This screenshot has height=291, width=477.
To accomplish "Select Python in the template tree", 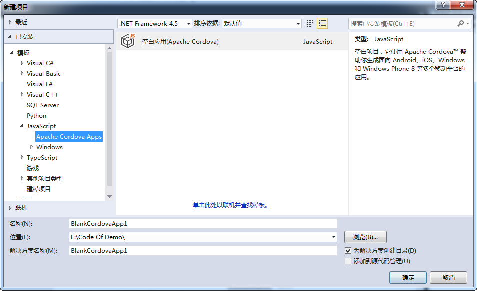I will 36,115.
